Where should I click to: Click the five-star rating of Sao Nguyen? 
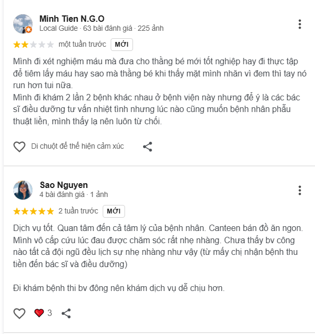[34, 211]
